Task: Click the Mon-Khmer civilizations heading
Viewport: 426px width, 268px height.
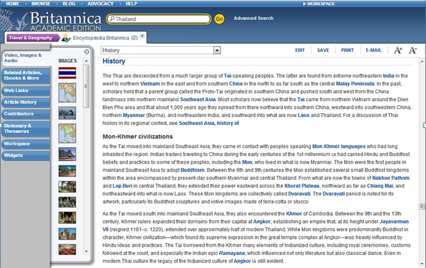Action: pos(137,137)
